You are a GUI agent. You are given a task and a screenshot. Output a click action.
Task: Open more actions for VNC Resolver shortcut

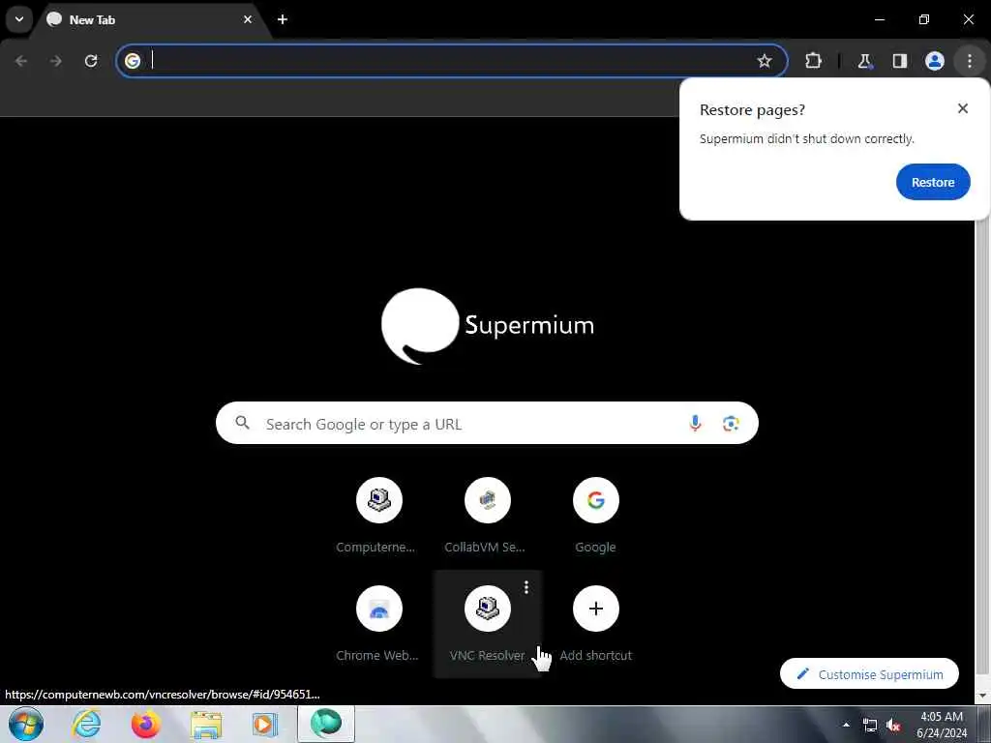point(526,587)
